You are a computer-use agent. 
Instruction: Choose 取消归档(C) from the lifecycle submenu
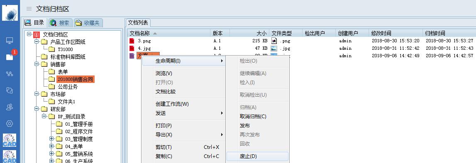pos(253,116)
